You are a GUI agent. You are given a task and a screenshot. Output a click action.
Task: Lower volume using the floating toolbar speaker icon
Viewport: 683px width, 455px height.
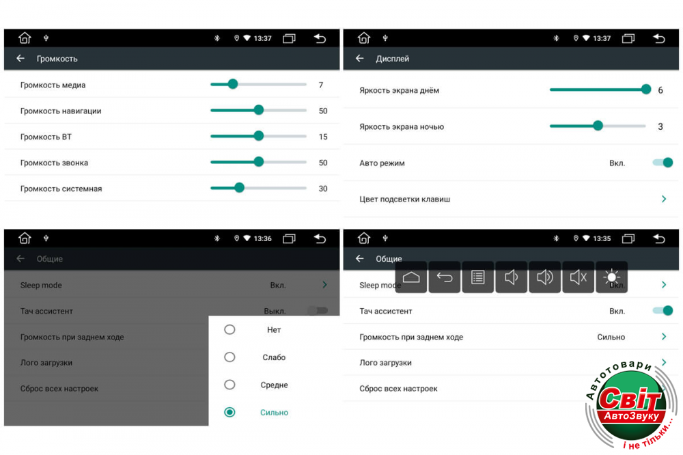511,277
